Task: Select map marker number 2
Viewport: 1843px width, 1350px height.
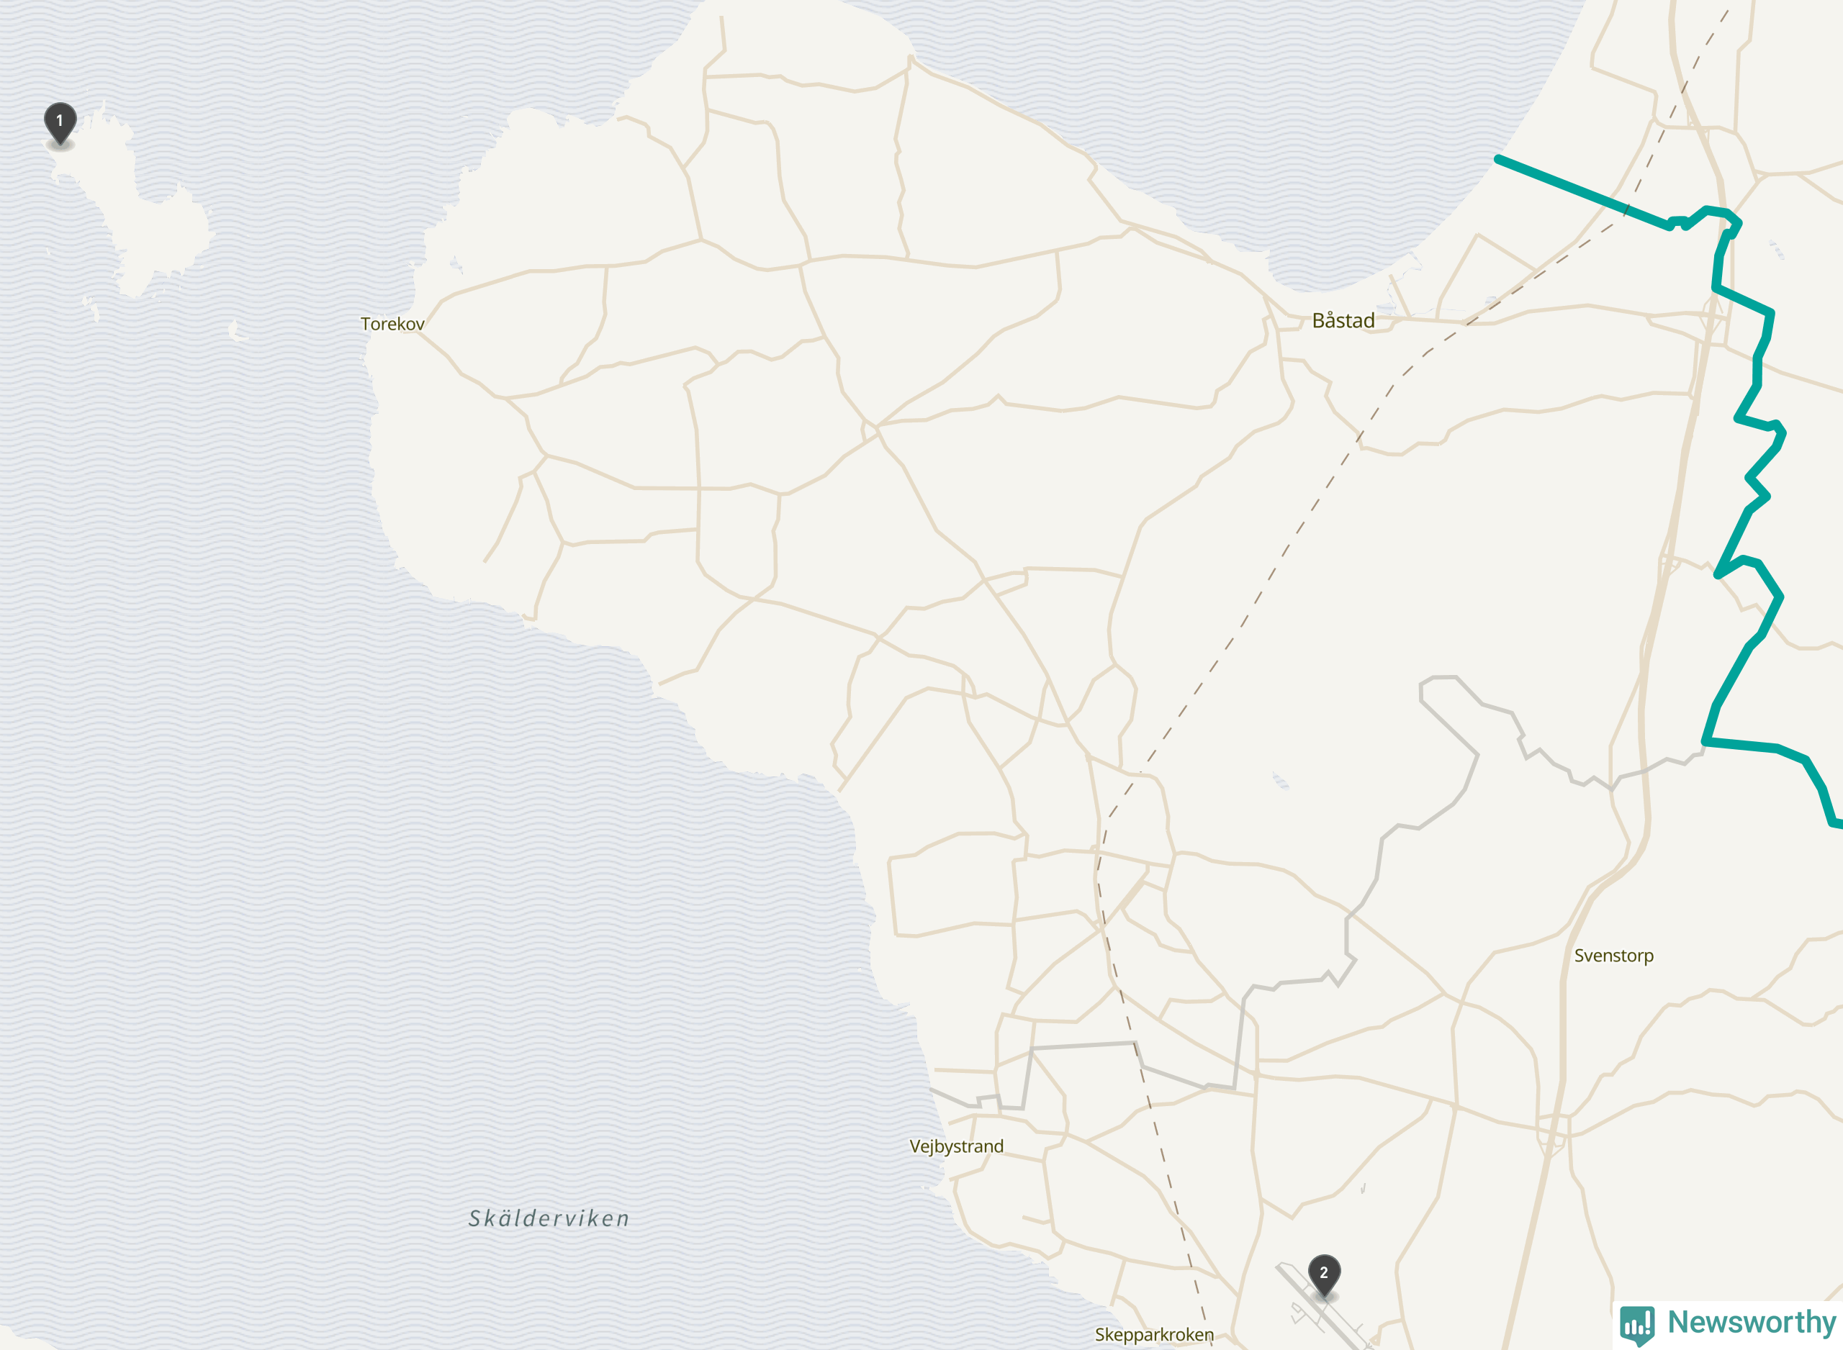Action: point(1324,1276)
